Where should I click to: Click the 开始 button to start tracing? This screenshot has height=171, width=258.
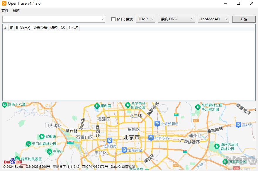point(244,19)
